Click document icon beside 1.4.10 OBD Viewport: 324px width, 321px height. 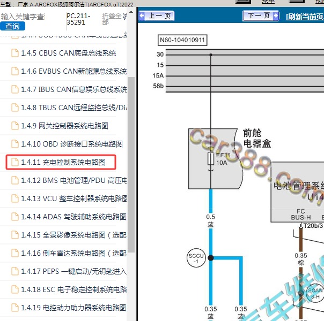coord(15,144)
